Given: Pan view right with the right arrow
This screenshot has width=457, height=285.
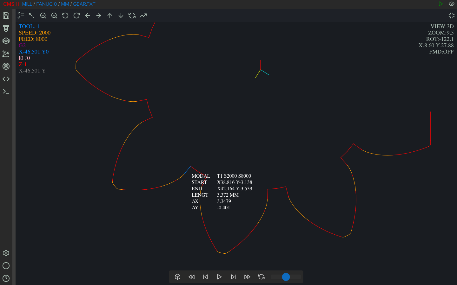Looking at the screenshot, I should [x=99, y=16].
